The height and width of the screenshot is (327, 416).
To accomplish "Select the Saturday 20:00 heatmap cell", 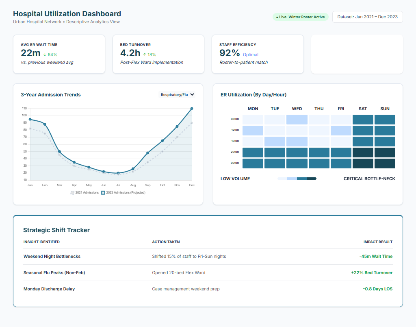I will [363, 153].
